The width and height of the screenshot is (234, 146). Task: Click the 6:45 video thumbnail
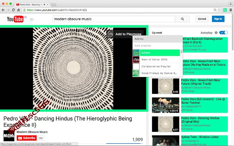[166, 86]
